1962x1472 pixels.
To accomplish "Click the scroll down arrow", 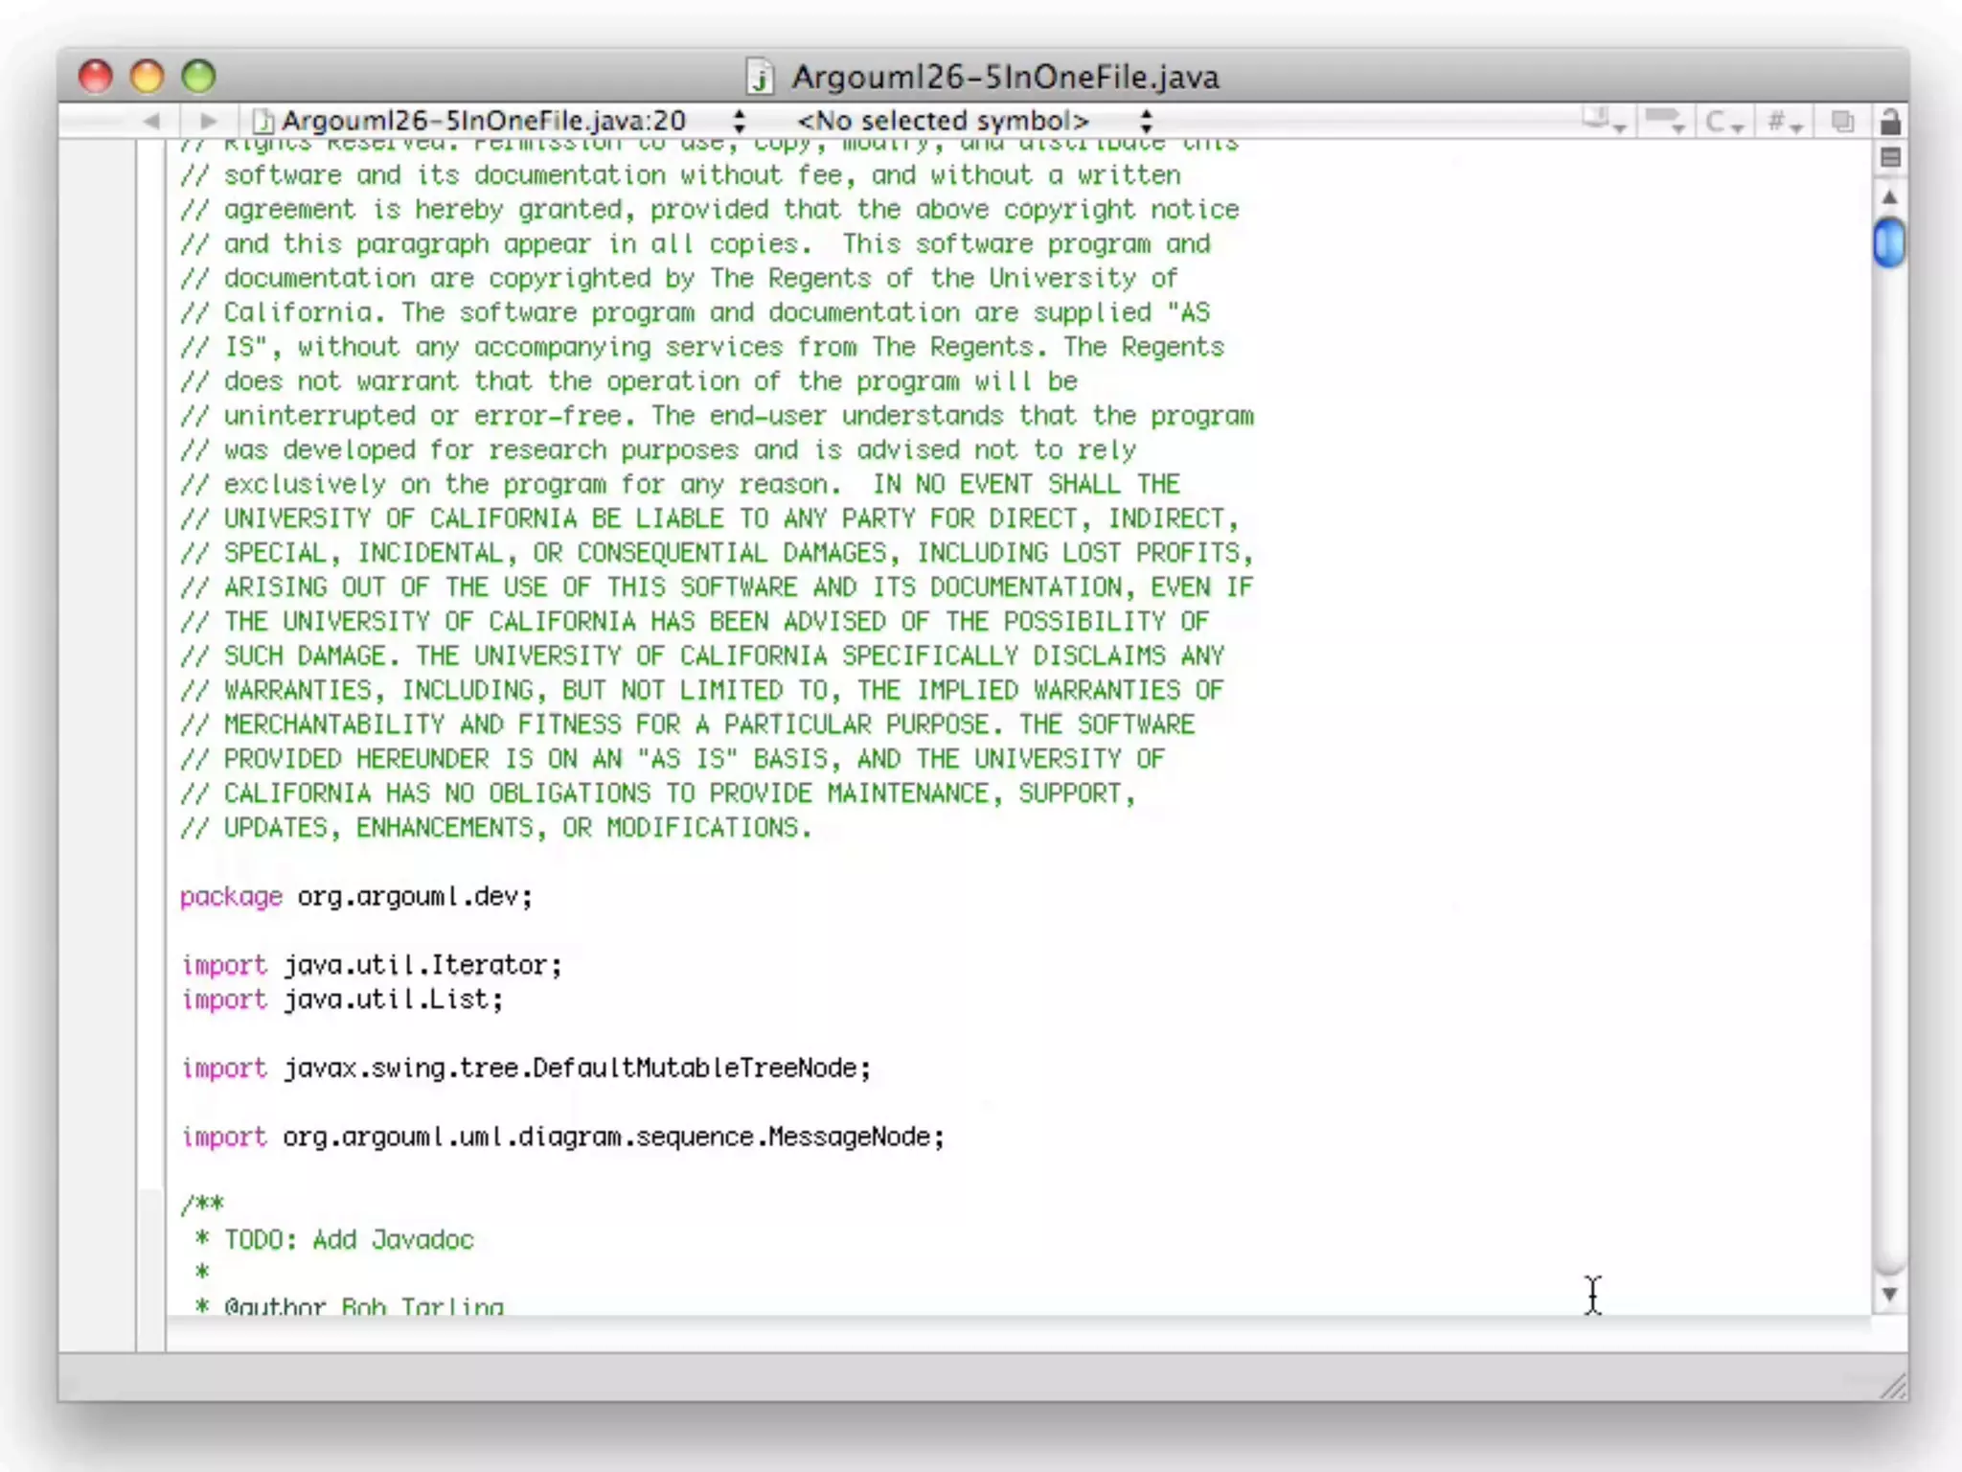I will (1889, 1295).
